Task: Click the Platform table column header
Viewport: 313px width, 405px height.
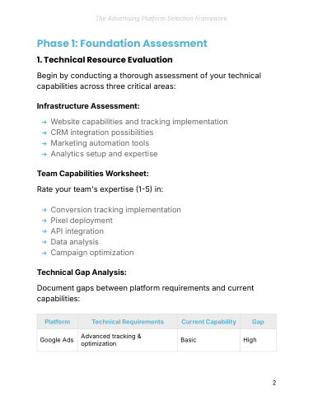Action: tap(58, 322)
